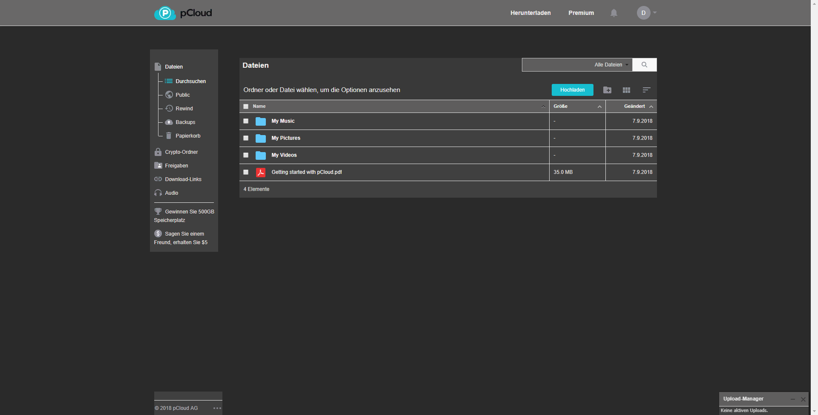Image resolution: width=818 pixels, height=415 pixels.
Task: Click the page scrollbar down arrow
Action: (814, 412)
